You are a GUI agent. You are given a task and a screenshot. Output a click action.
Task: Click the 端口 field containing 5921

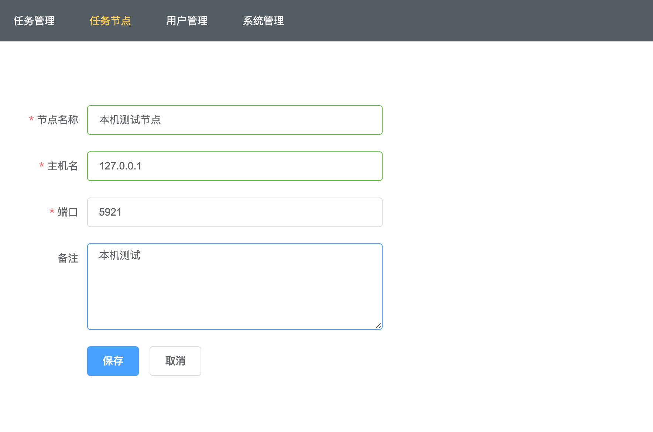pos(235,212)
